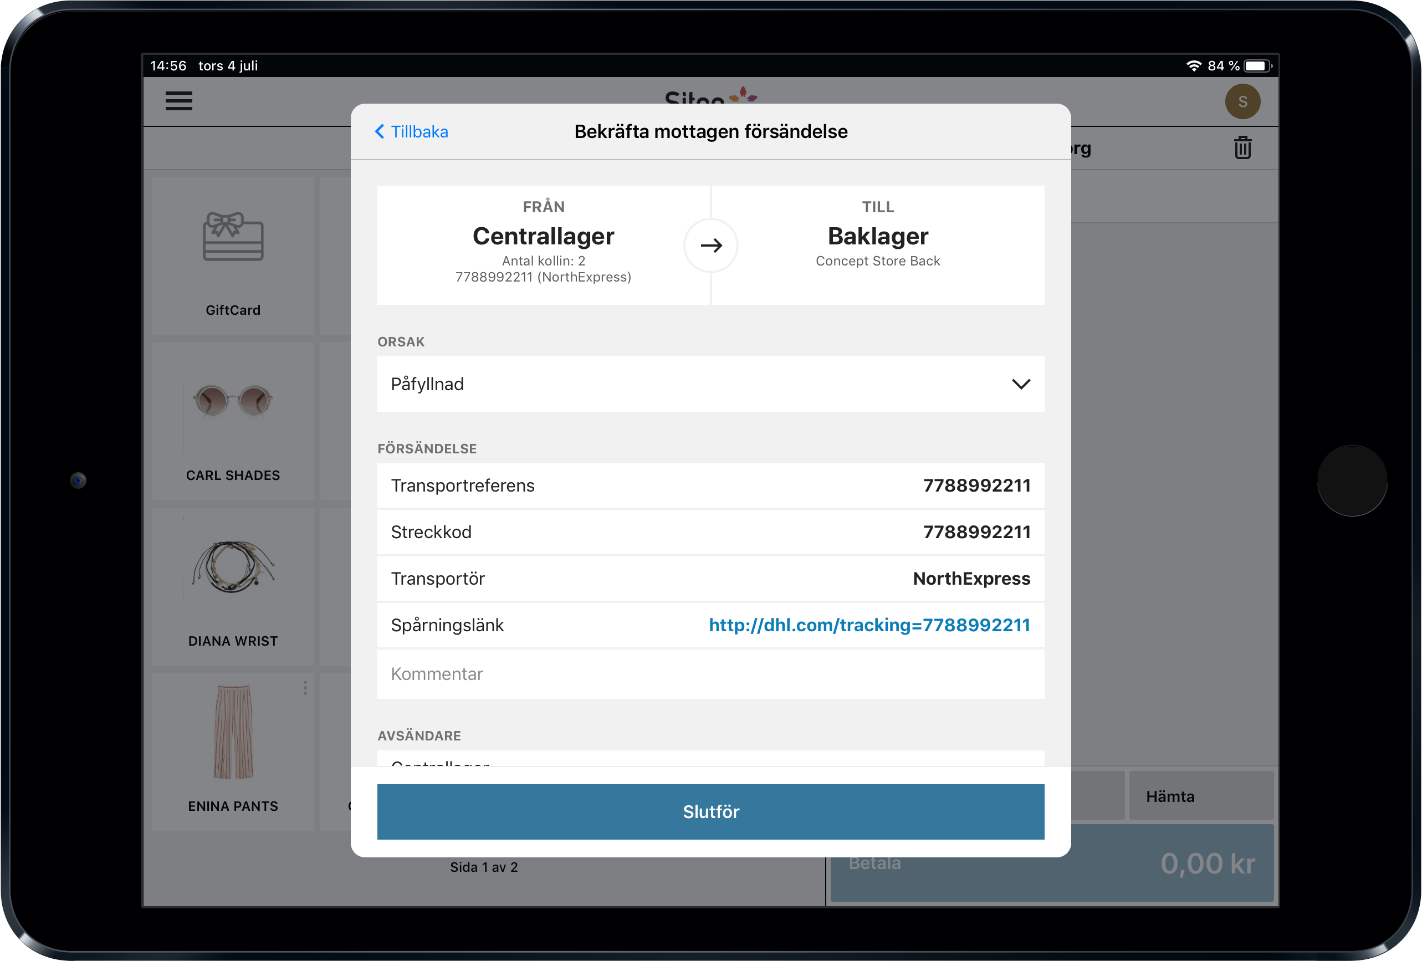The width and height of the screenshot is (1422, 961).
Task: Tap the user avatar labeled S
Action: click(x=1242, y=101)
